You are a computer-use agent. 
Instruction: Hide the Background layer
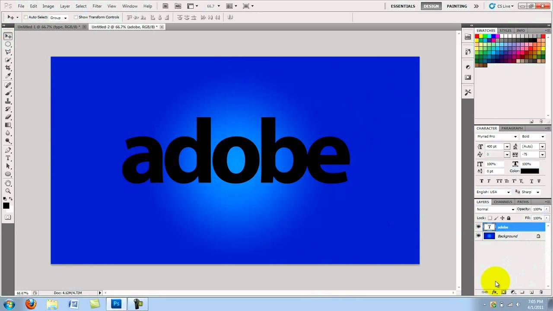point(478,236)
